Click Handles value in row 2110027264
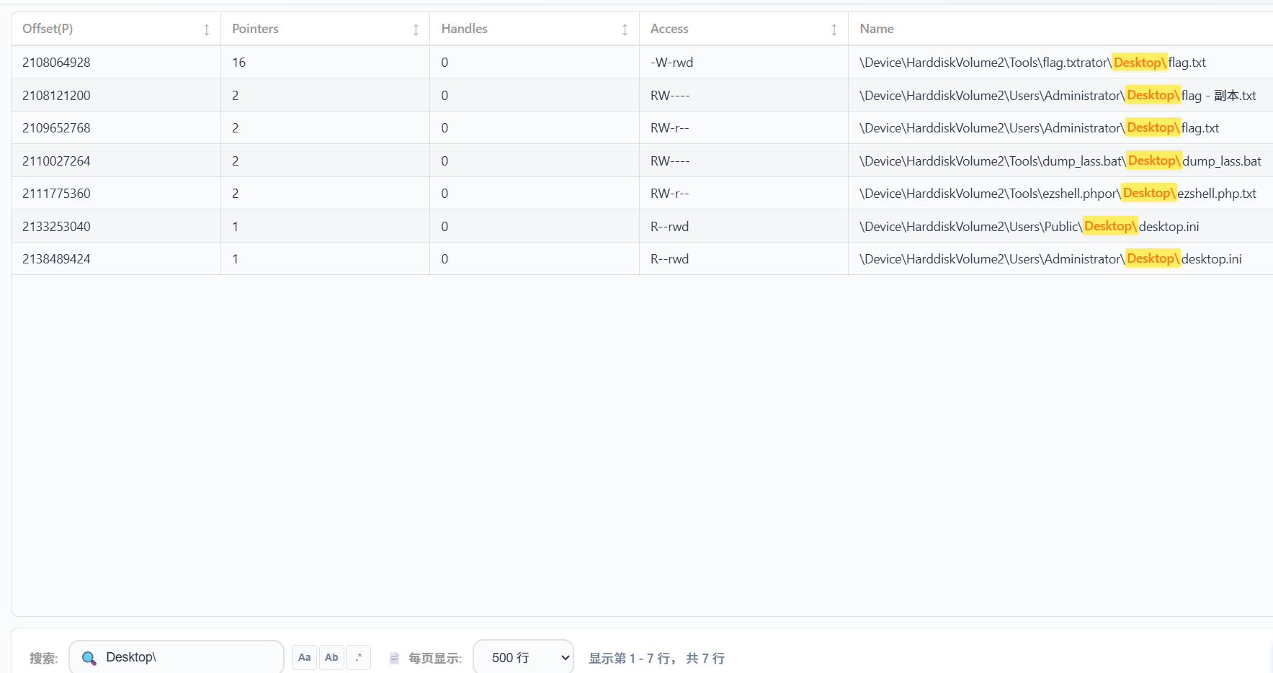Screen dimensions: 1273x673 (x=445, y=161)
